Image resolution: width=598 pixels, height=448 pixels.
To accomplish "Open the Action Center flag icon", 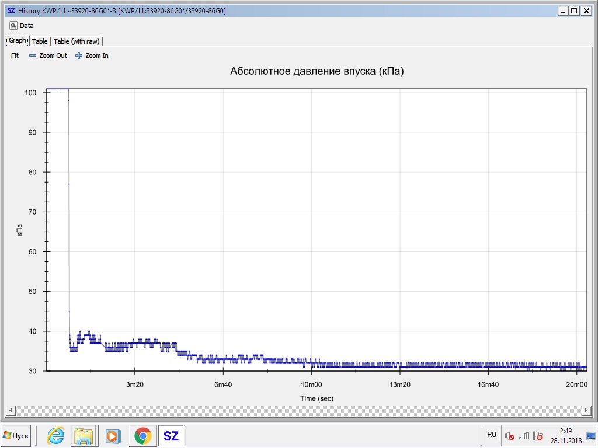I will coord(538,436).
